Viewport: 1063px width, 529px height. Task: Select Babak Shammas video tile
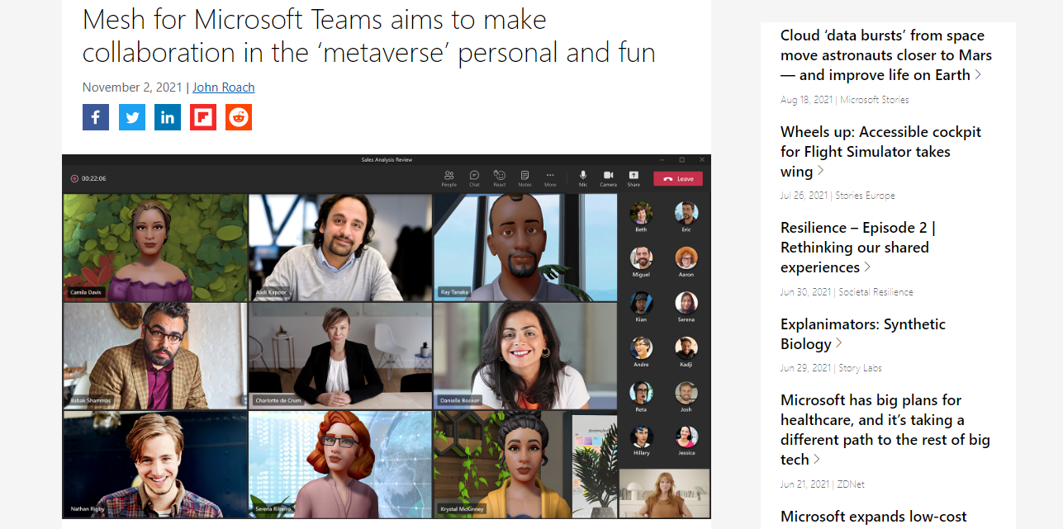(155, 356)
